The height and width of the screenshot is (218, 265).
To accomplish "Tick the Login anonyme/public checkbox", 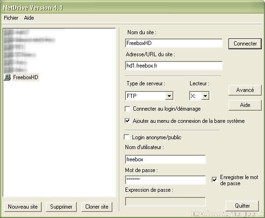I will [126, 137].
